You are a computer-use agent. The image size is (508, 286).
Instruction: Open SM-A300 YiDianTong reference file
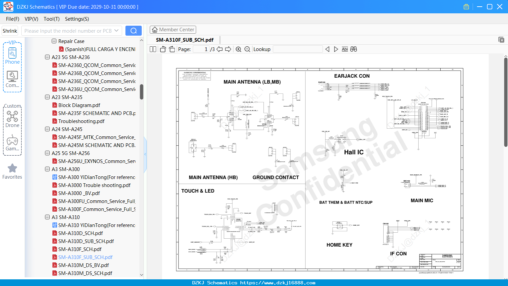93,177
